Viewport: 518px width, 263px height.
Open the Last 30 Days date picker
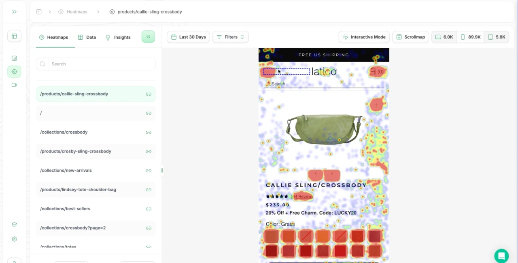click(x=188, y=37)
